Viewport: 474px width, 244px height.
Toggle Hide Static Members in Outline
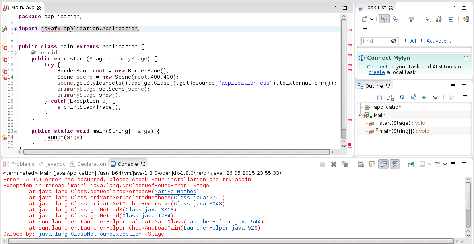click(412, 97)
